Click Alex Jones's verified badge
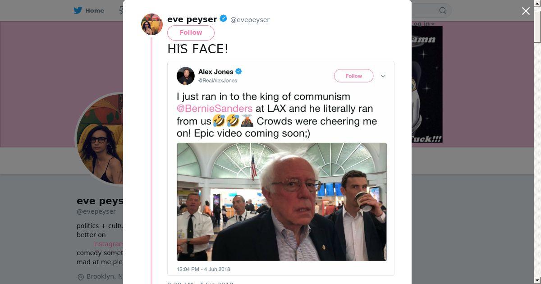The image size is (541, 284). pos(238,71)
